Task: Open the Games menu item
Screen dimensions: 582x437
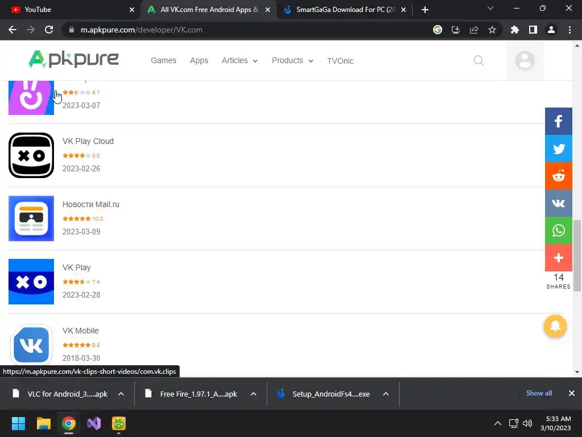Action: (163, 60)
